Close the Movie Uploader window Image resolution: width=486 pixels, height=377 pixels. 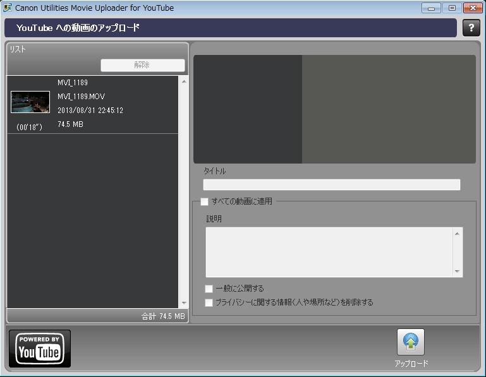point(473,8)
